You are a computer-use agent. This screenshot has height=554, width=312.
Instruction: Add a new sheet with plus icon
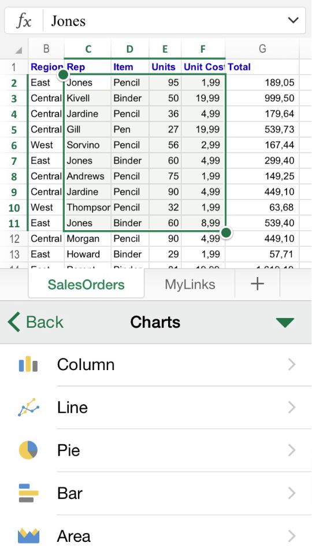pos(257,284)
